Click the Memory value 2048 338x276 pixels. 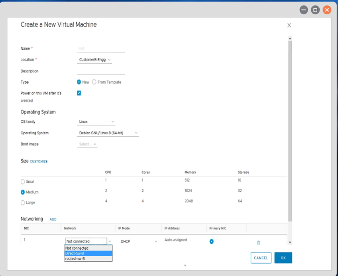[189, 201]
